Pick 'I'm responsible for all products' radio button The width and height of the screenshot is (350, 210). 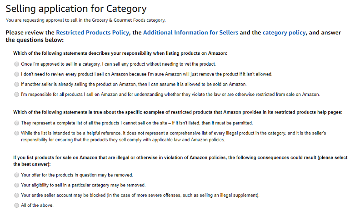17,95
